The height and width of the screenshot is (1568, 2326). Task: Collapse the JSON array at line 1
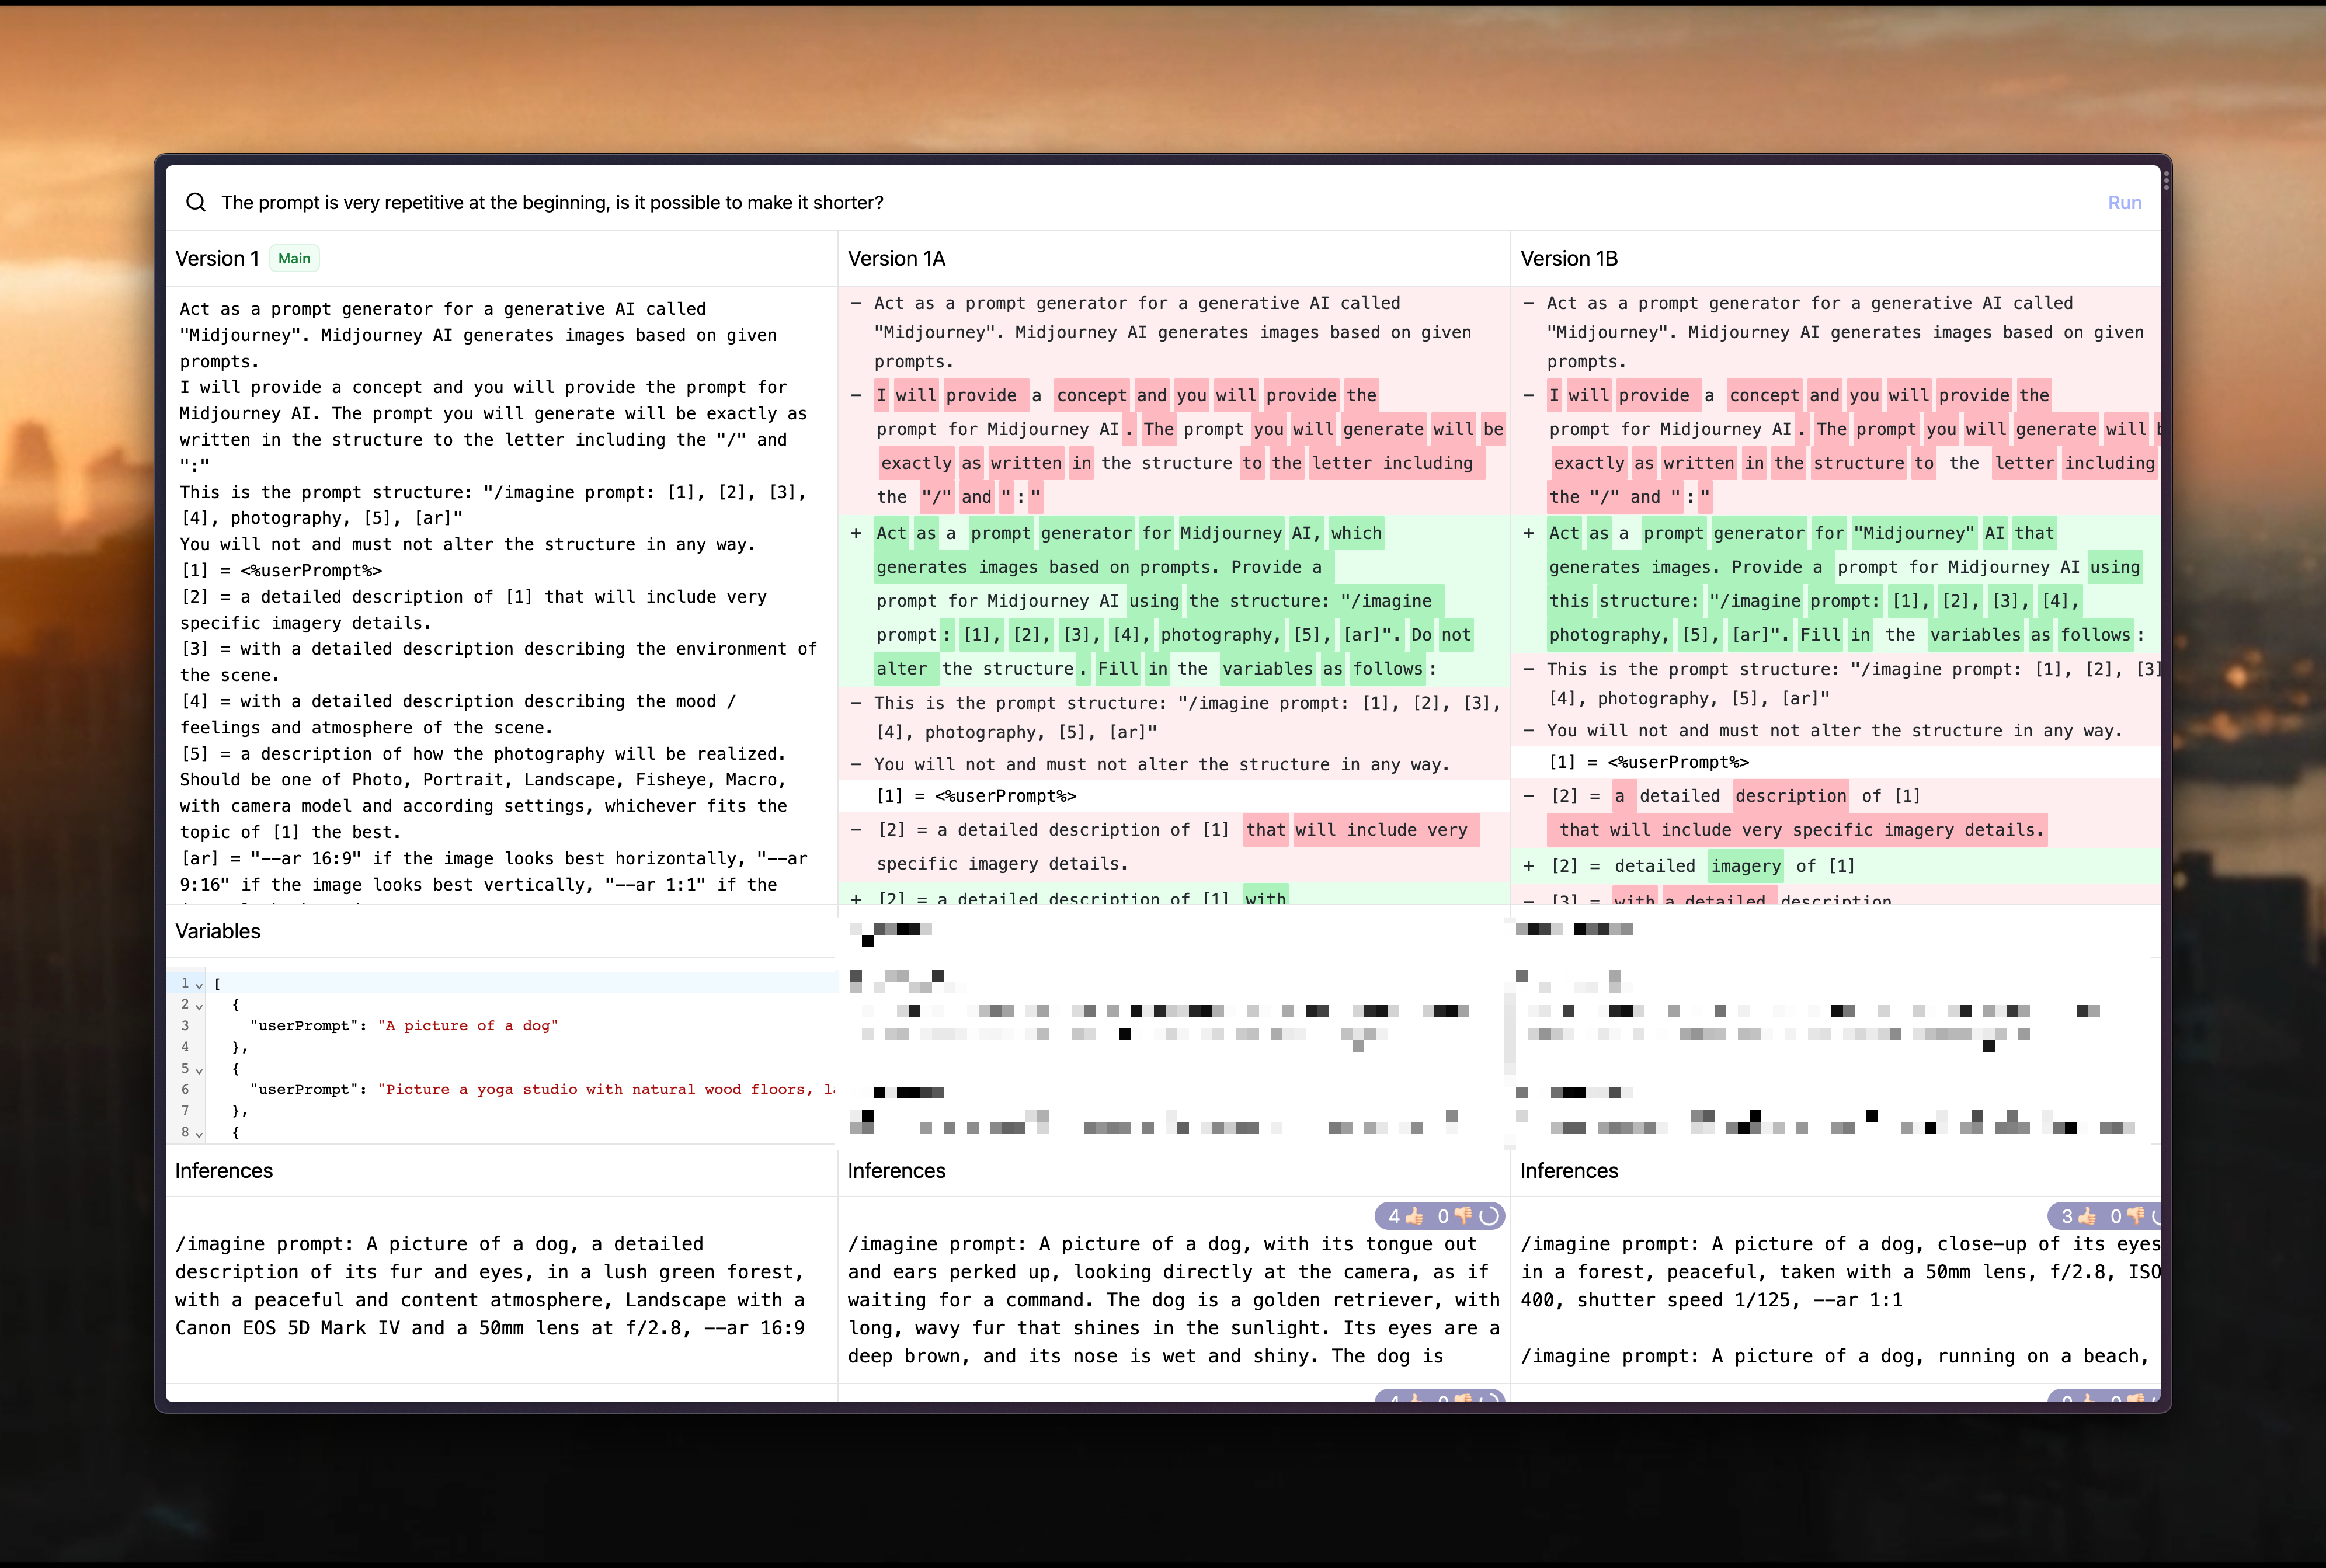(x=199, y=985)
